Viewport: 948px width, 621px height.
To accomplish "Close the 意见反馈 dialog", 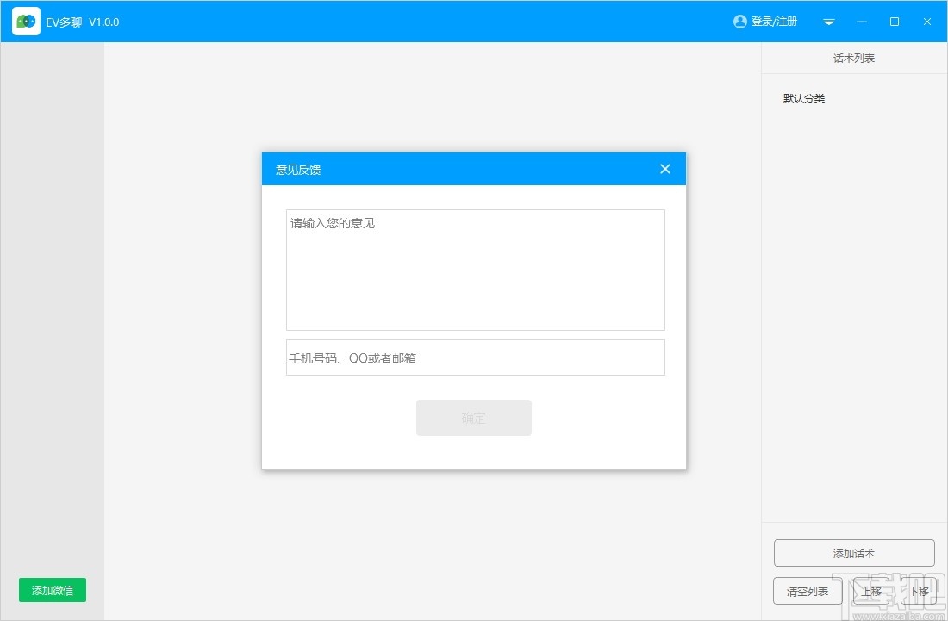I will click(x=665, y=169).
